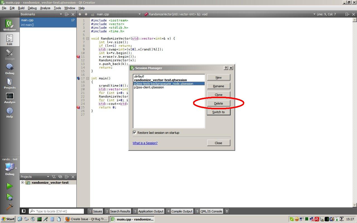The image size is (357, 223).
Task: Toggle the left sidebar visibility button
Action: [24, 211]
